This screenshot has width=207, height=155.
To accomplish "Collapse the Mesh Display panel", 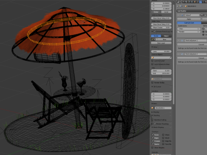I will [152, 127].
